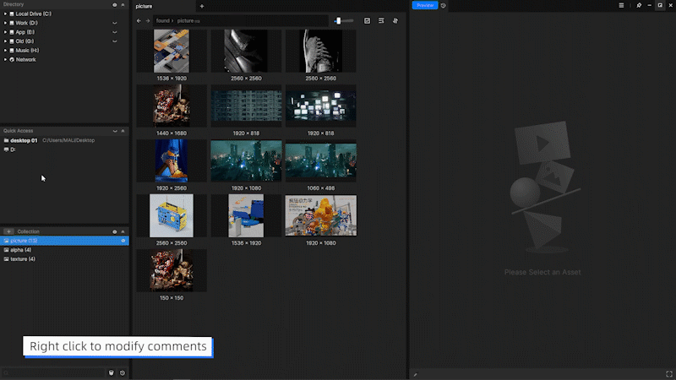Click the history icon beside Preview
This screenshot has width=676, height=380.
(444, 5)
